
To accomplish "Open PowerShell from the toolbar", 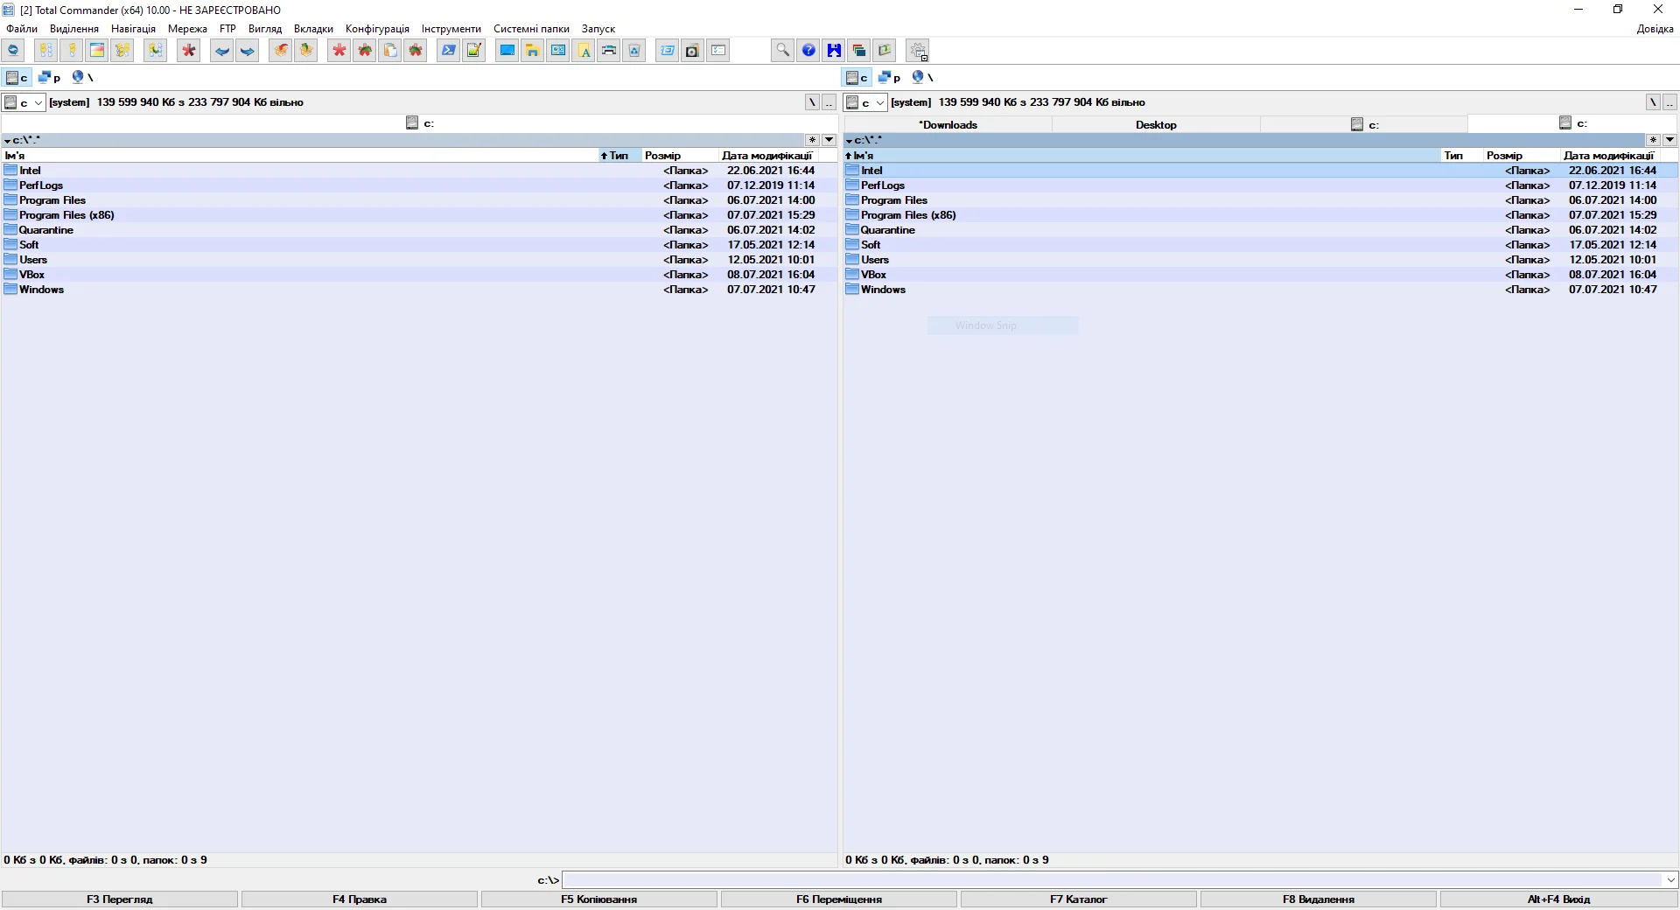I will click(x=448, y=50).
